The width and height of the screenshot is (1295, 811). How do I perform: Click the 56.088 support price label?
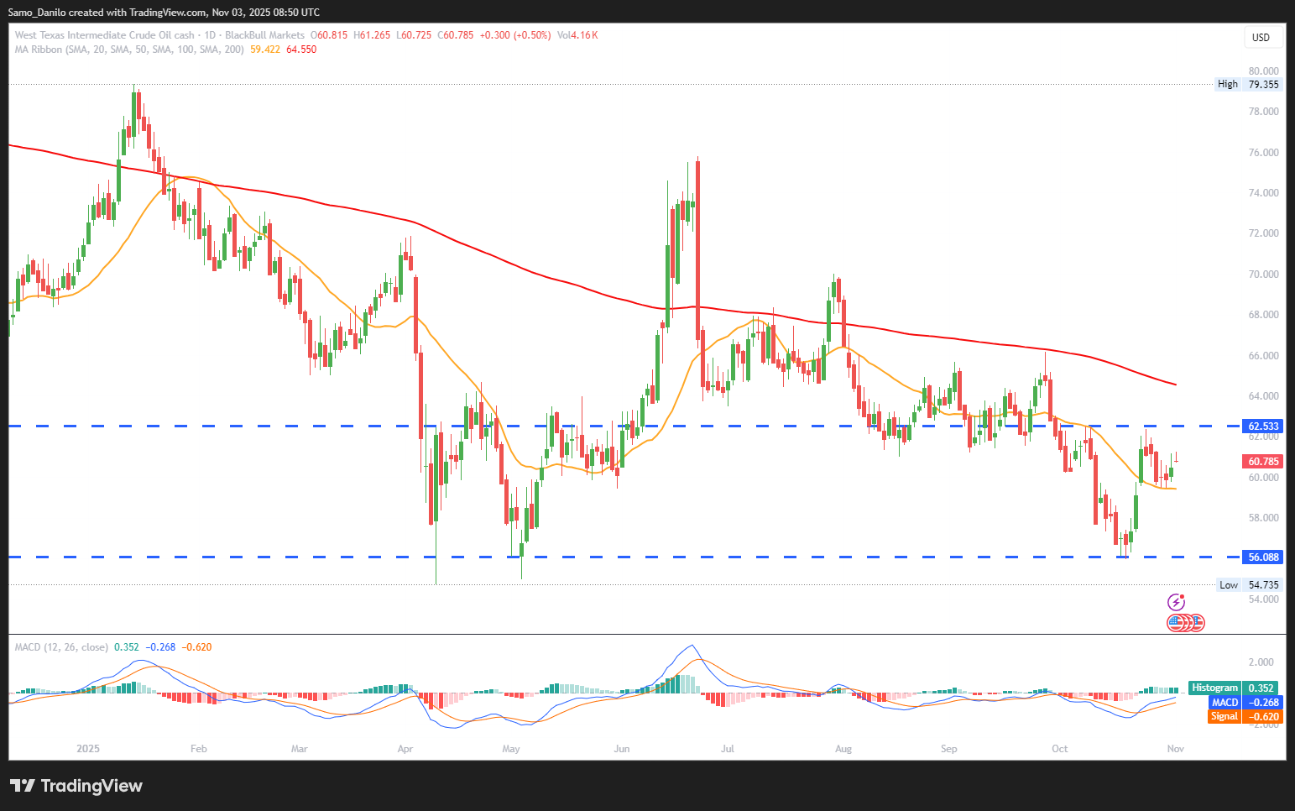coord(1263,557)
